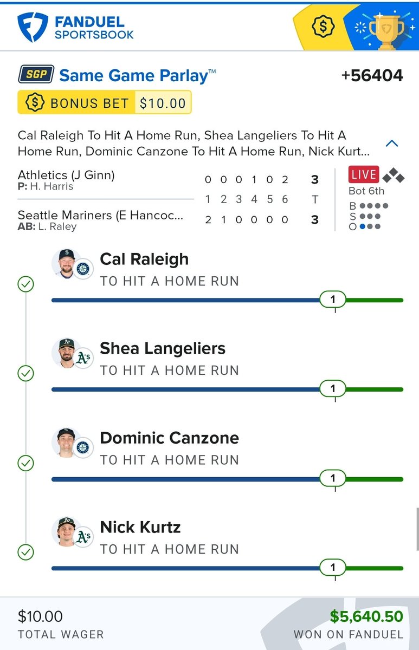Collapse the parlay legs with chevron arrow
The image size is (419, 650).
(x=392, y=144)
